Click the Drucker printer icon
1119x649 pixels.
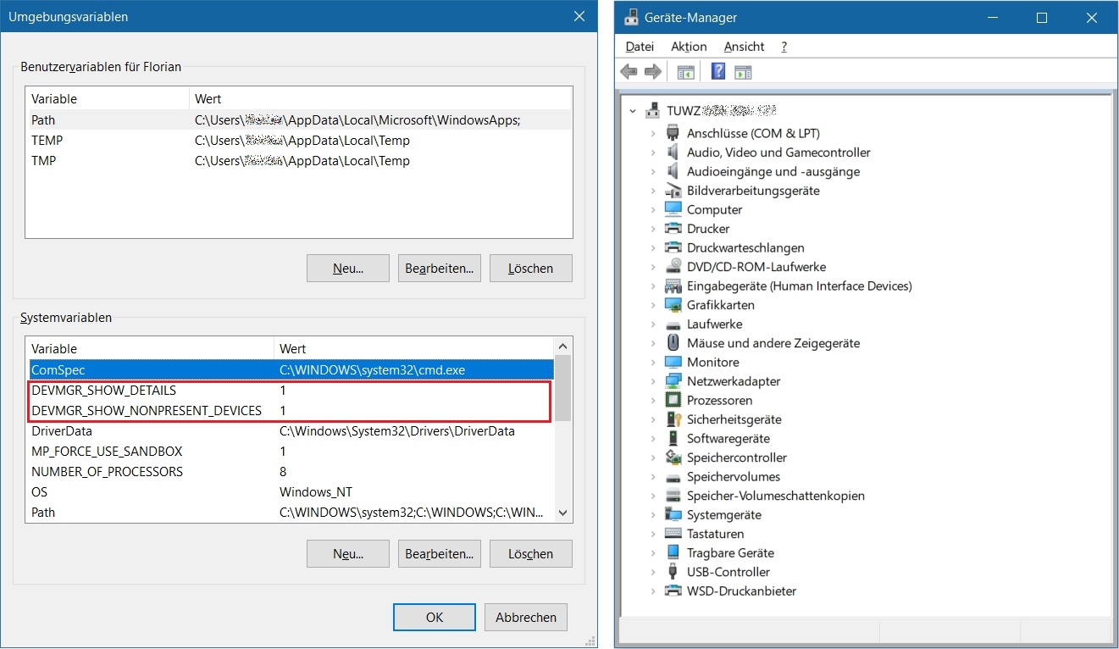click(x=673, y=229)
